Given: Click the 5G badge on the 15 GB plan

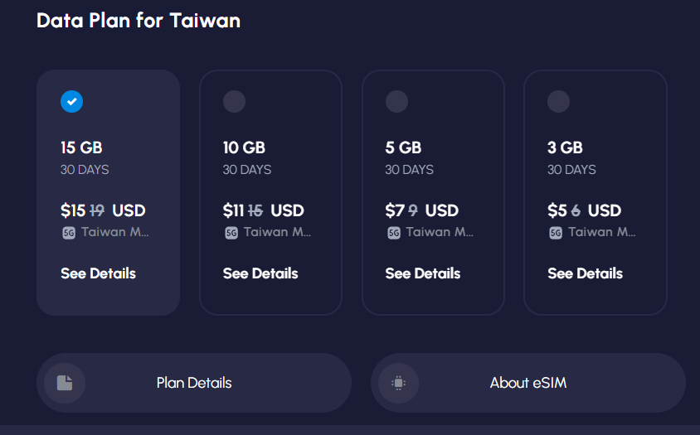Looking at the screenshot, I should pos(69,233).
